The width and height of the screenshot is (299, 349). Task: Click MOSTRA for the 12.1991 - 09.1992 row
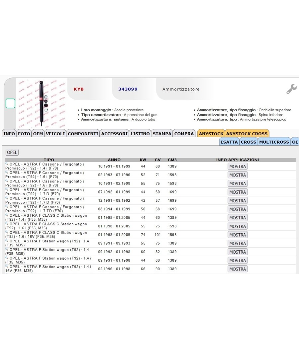(x=238, y=200)
